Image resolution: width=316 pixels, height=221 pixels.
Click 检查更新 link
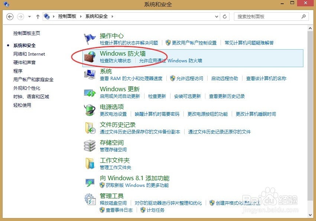pos(157,96)
